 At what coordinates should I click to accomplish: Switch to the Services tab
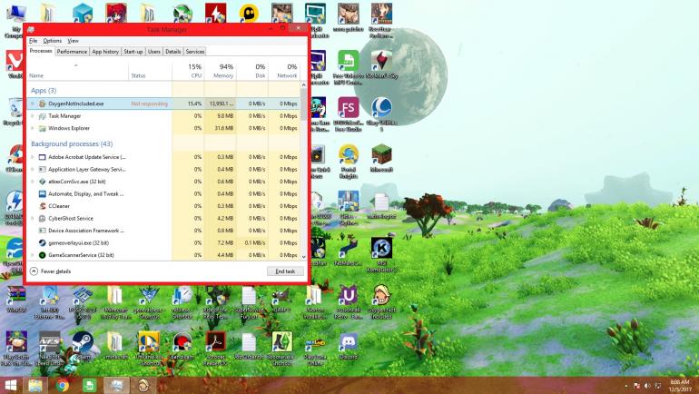(x=195, y=52)
